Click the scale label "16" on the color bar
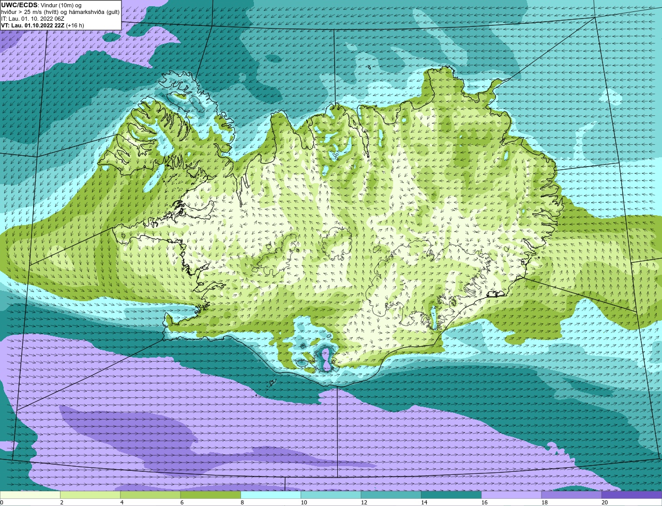Image resolution: width=662 pixels, height=506 pixels. click(484, 502)
